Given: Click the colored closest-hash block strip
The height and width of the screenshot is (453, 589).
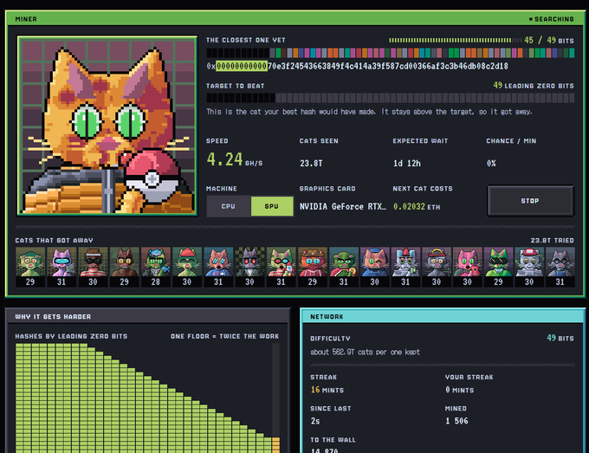Looking at the screenshot, I should [x=391, y=53].
